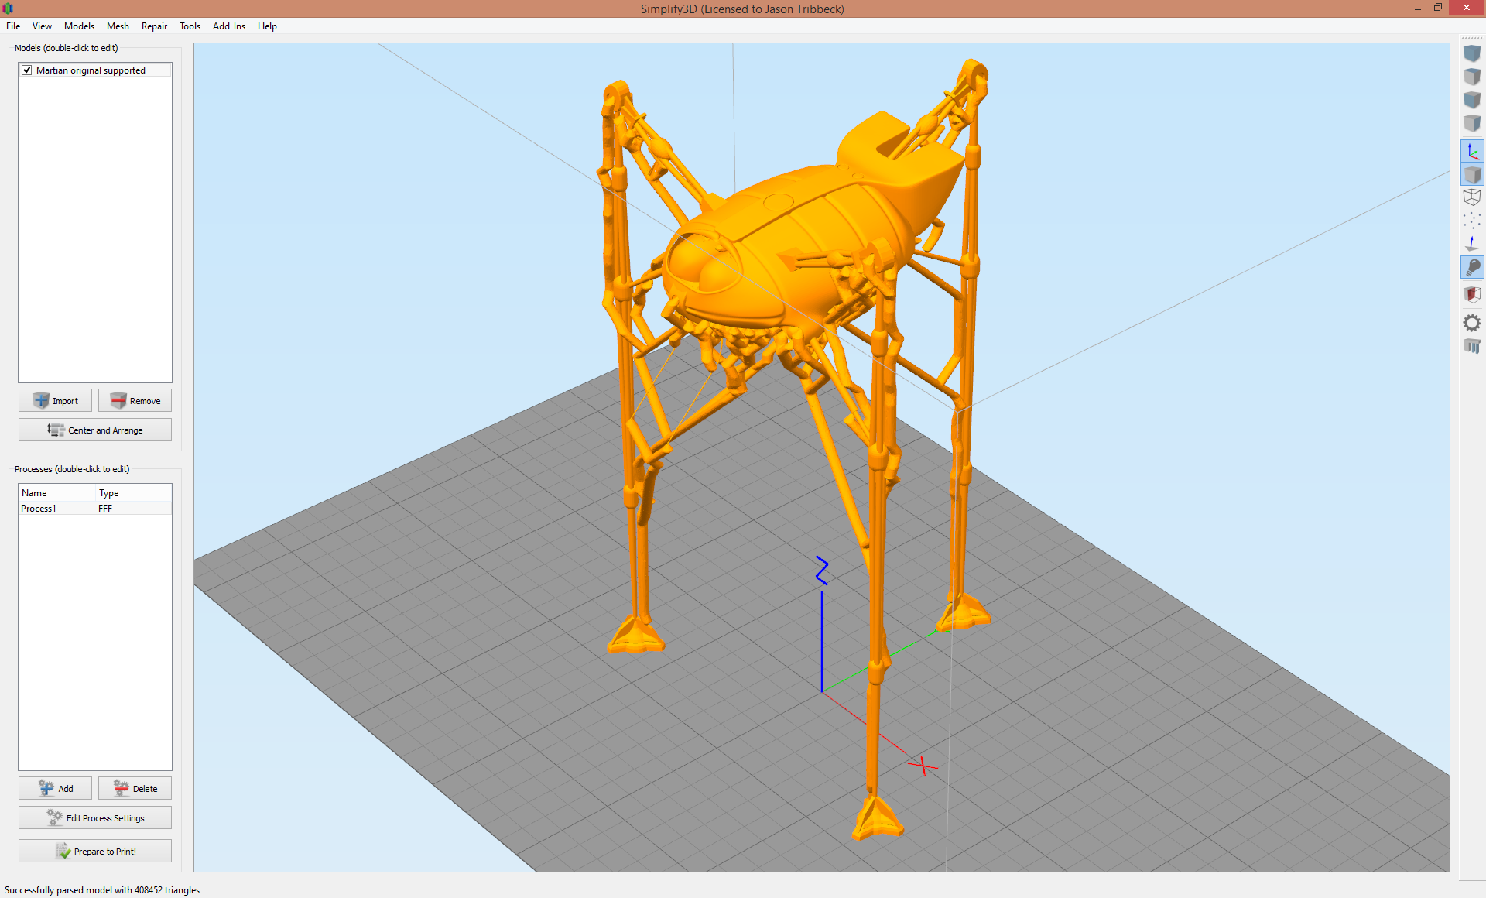Image resolution: width=1486 pixels, height=898 pixels.
Task: Open machine control panel gear icon
Action: (1471, 323)
